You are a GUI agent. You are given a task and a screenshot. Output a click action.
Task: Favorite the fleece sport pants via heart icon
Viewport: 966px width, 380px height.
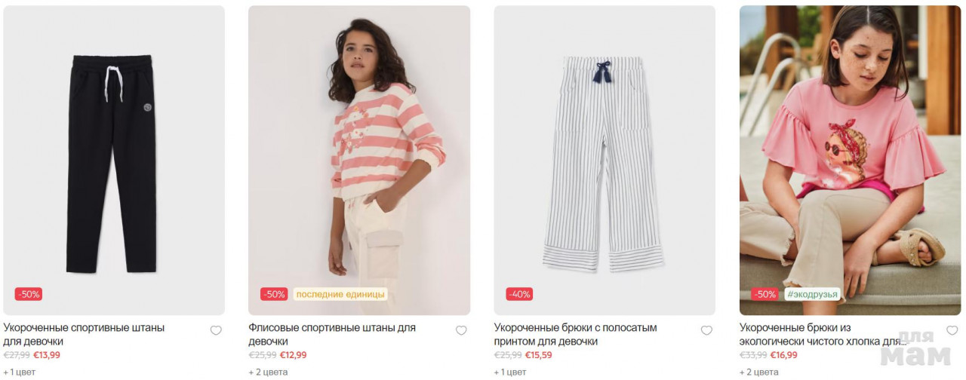(461, 330)
